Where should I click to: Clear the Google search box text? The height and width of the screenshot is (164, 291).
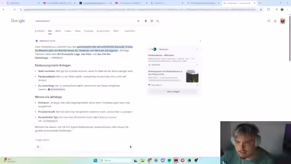(138, 21)
